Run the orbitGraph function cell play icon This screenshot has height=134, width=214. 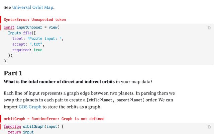pos(210,127)
